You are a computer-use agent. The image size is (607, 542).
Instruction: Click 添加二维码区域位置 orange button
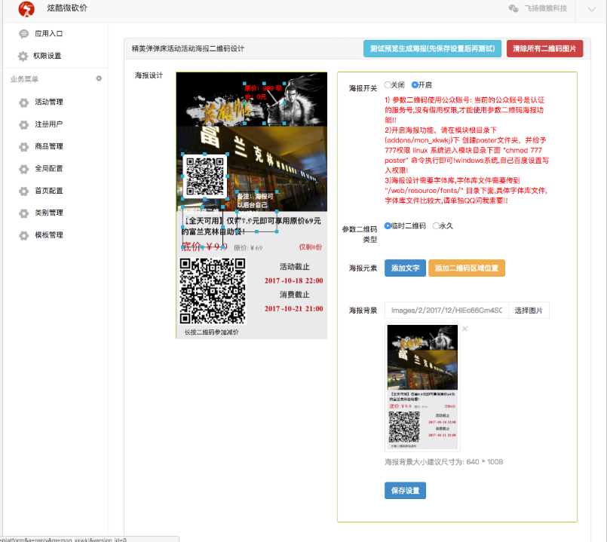coord(467,268)
